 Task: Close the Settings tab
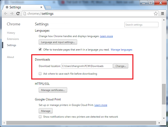[x=41, y=7]
